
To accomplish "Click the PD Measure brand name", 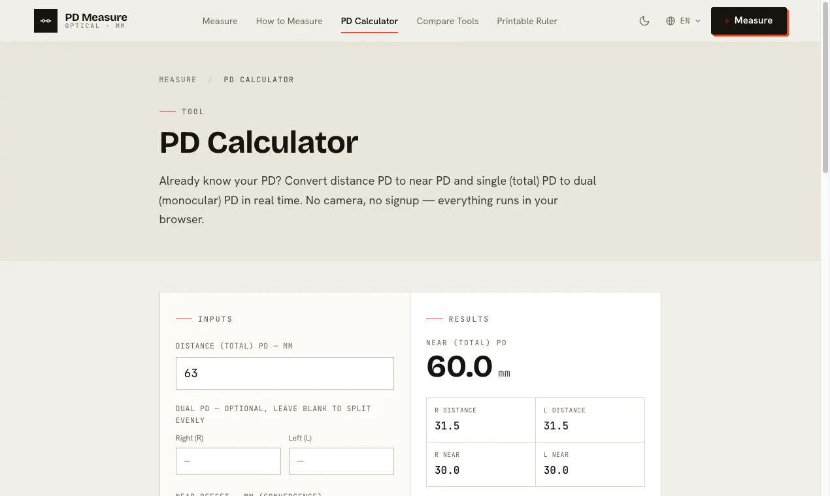I will point(96,18).
